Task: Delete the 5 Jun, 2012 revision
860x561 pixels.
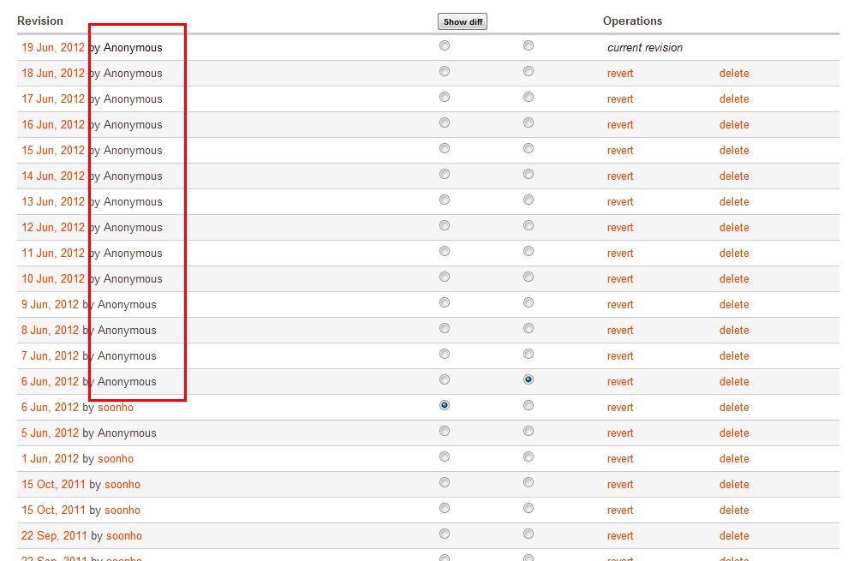Action: [733, 433]
